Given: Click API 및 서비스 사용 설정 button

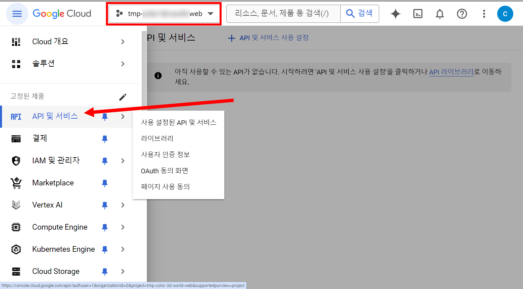Looking at the screenshot, I should 268,38.
